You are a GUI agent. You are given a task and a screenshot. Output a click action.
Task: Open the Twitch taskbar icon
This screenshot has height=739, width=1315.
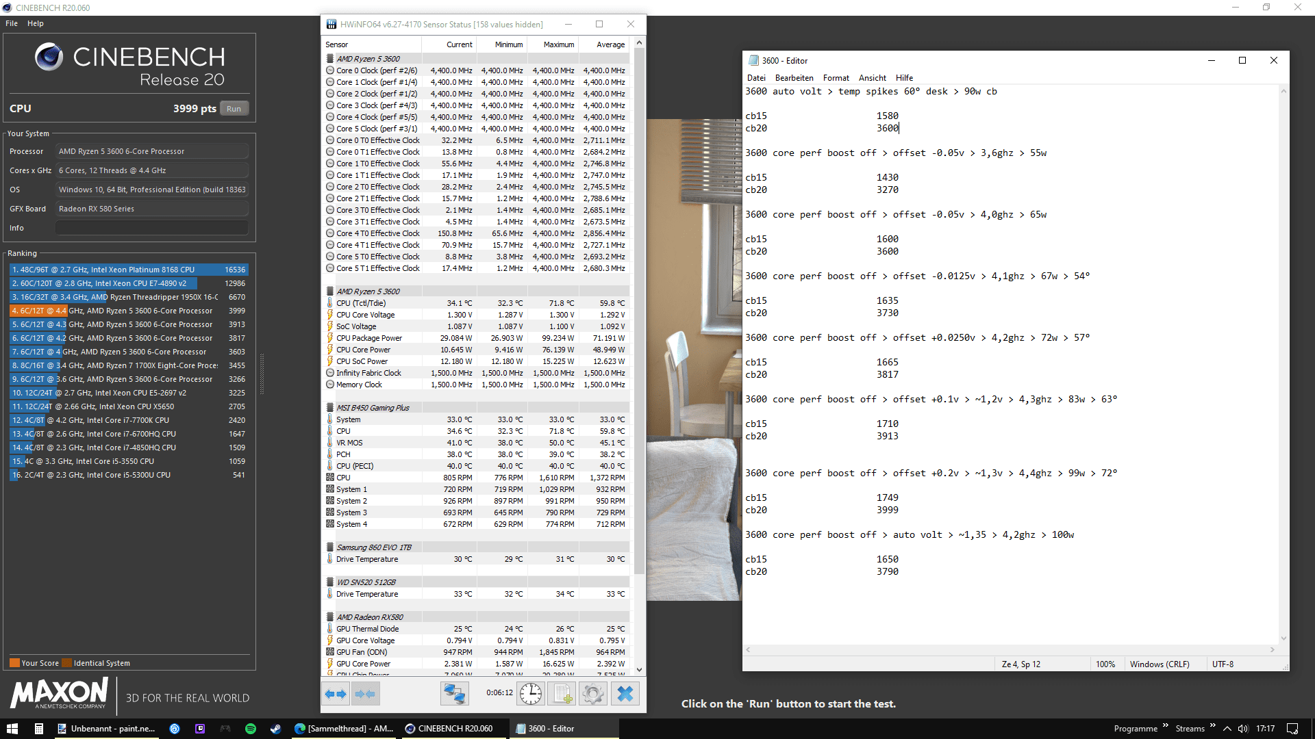(x=200, y=729)
